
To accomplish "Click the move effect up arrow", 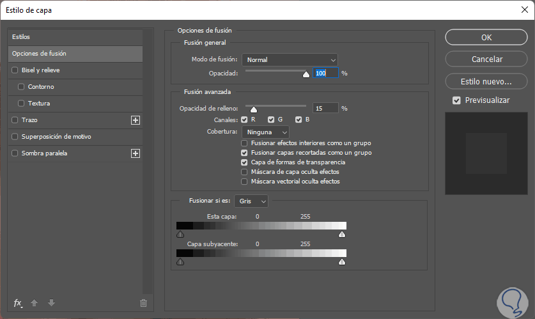I will tap(34, 302).
